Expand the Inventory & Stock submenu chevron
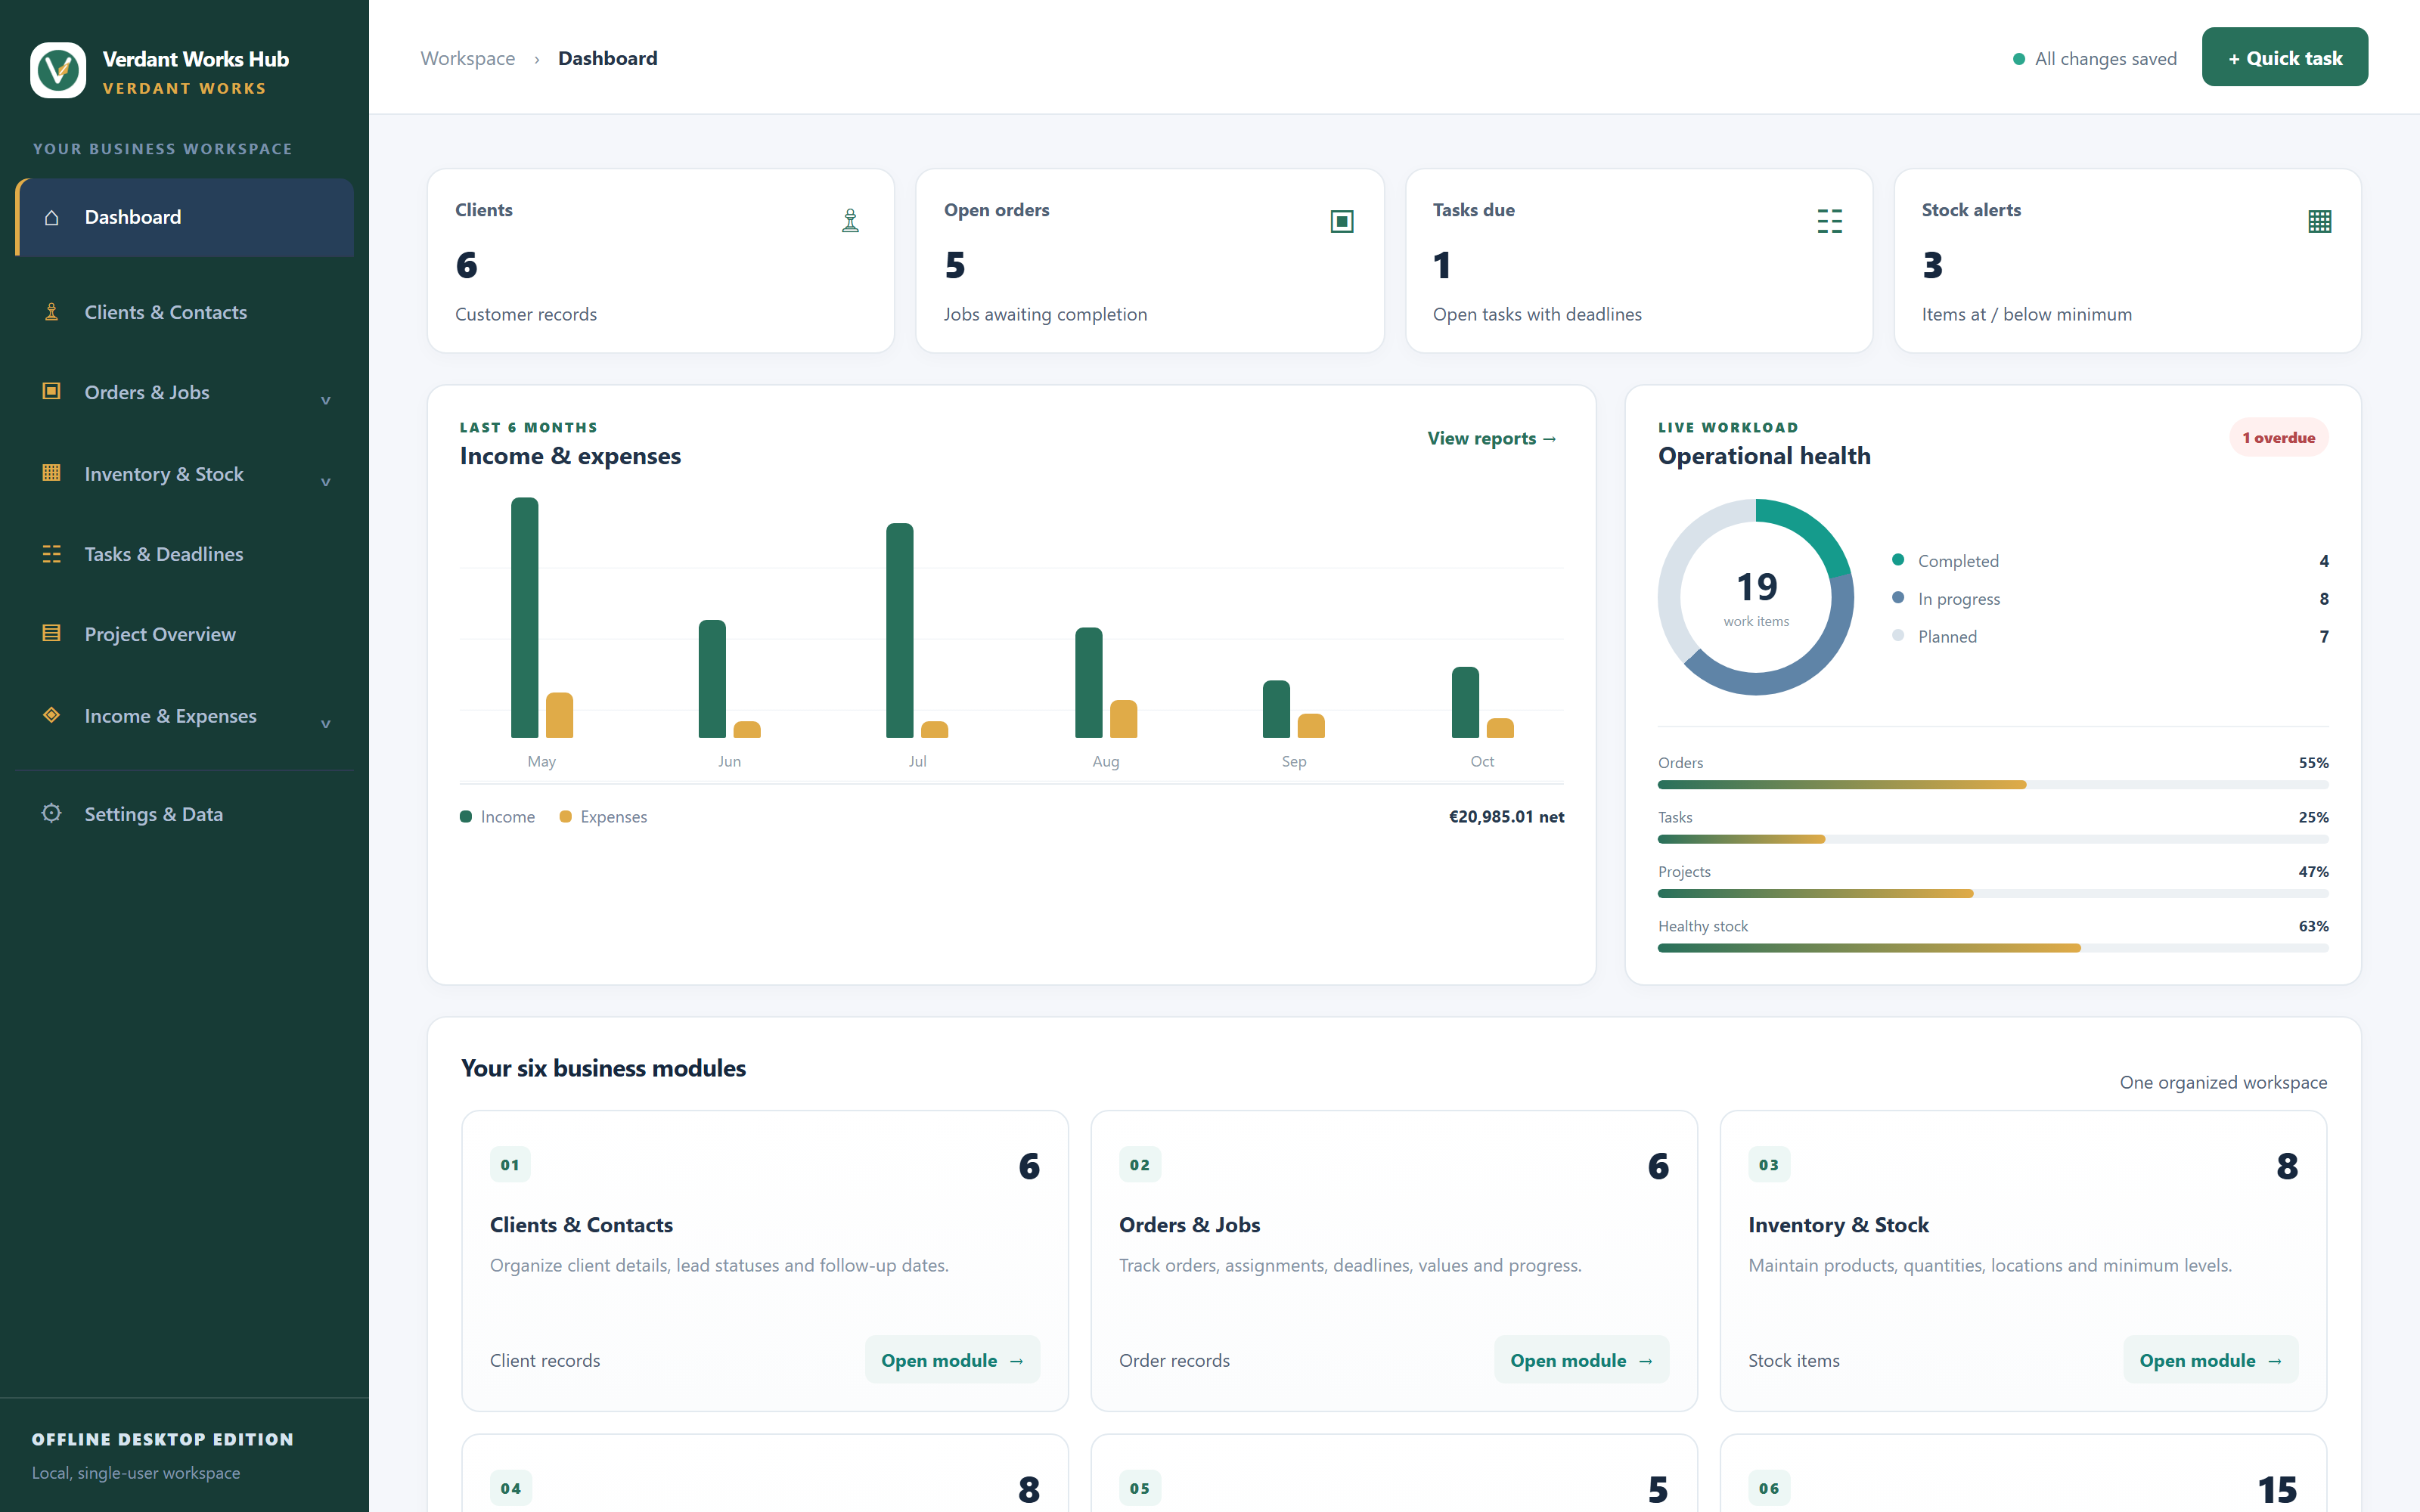The image size is (2420, 1512). point(325,482)
